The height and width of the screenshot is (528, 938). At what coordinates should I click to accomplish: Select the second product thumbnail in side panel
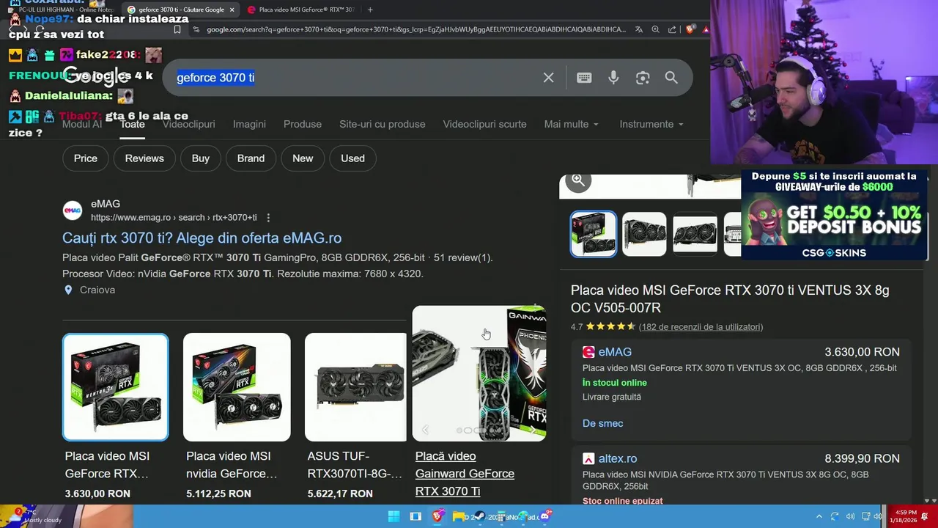644,234
